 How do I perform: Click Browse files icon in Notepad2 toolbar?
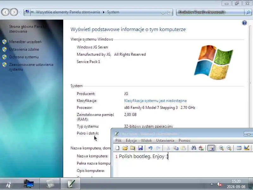click(133, 148)
